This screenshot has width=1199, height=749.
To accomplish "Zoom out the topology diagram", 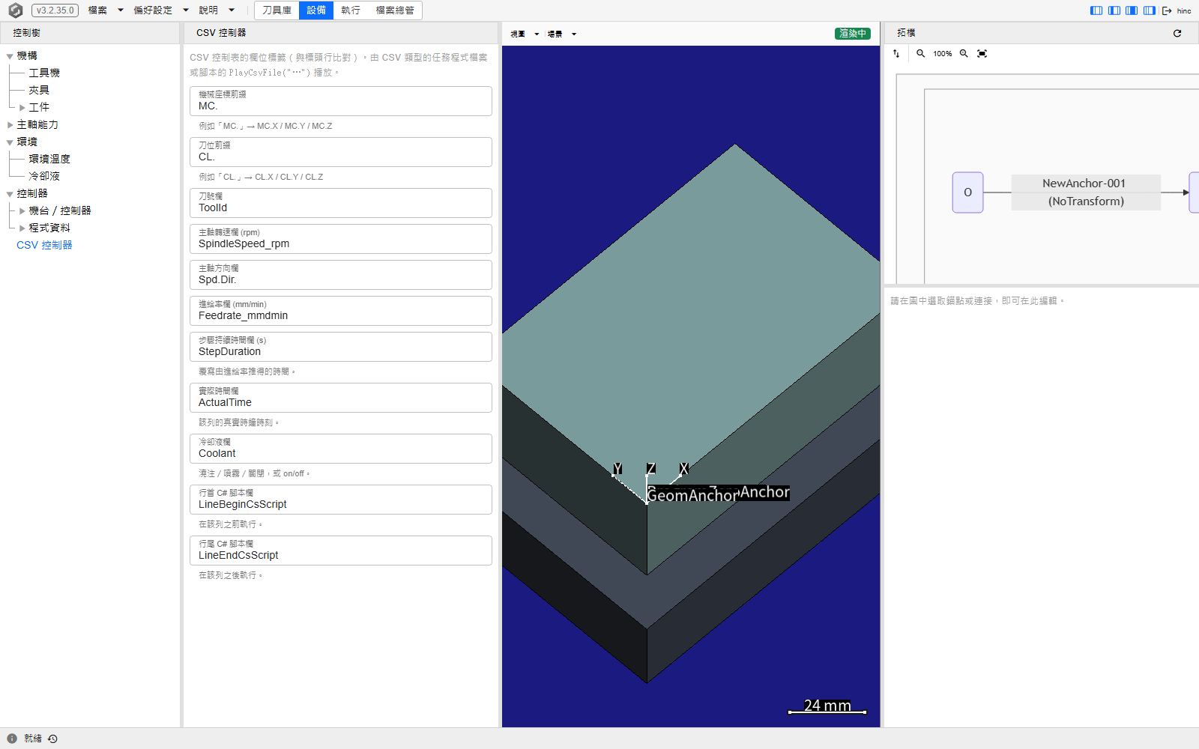I will tap(921, 54).
